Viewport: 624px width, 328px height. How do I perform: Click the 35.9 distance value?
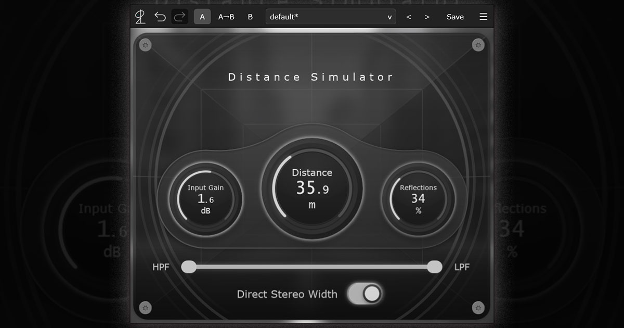(x=312, y=188)
